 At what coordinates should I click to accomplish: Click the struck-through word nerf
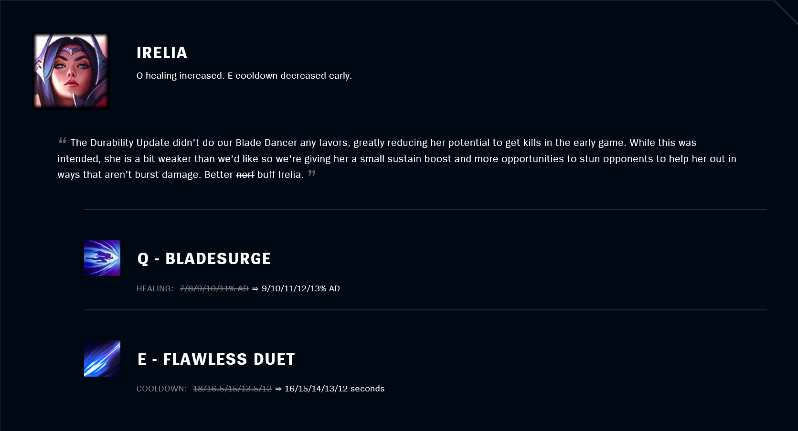click(x=245, y=174)
